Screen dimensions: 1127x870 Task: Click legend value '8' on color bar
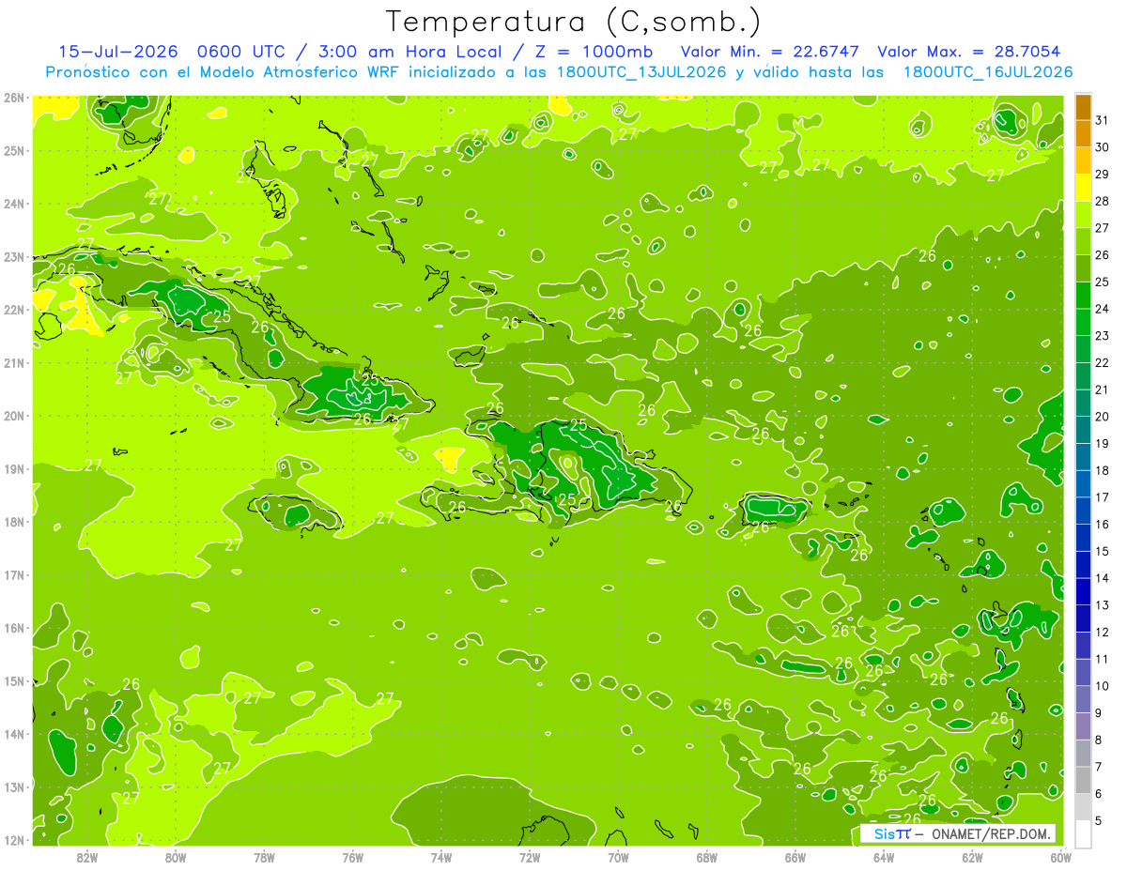[1100, 740]
